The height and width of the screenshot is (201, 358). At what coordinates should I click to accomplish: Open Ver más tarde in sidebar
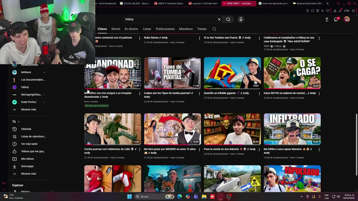29,144
